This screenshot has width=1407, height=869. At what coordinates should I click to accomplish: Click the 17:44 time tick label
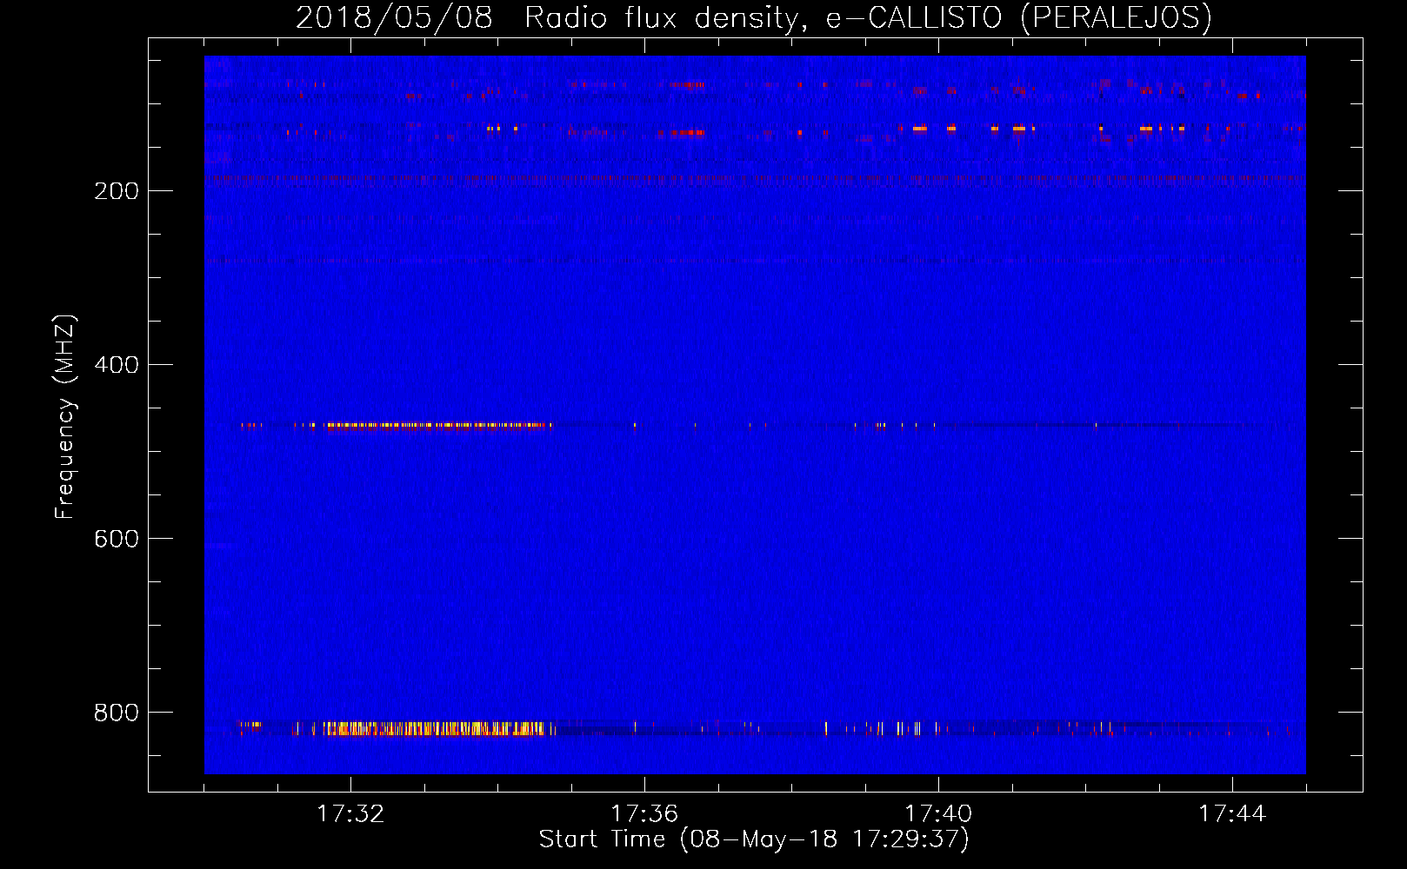point(1232,813)
